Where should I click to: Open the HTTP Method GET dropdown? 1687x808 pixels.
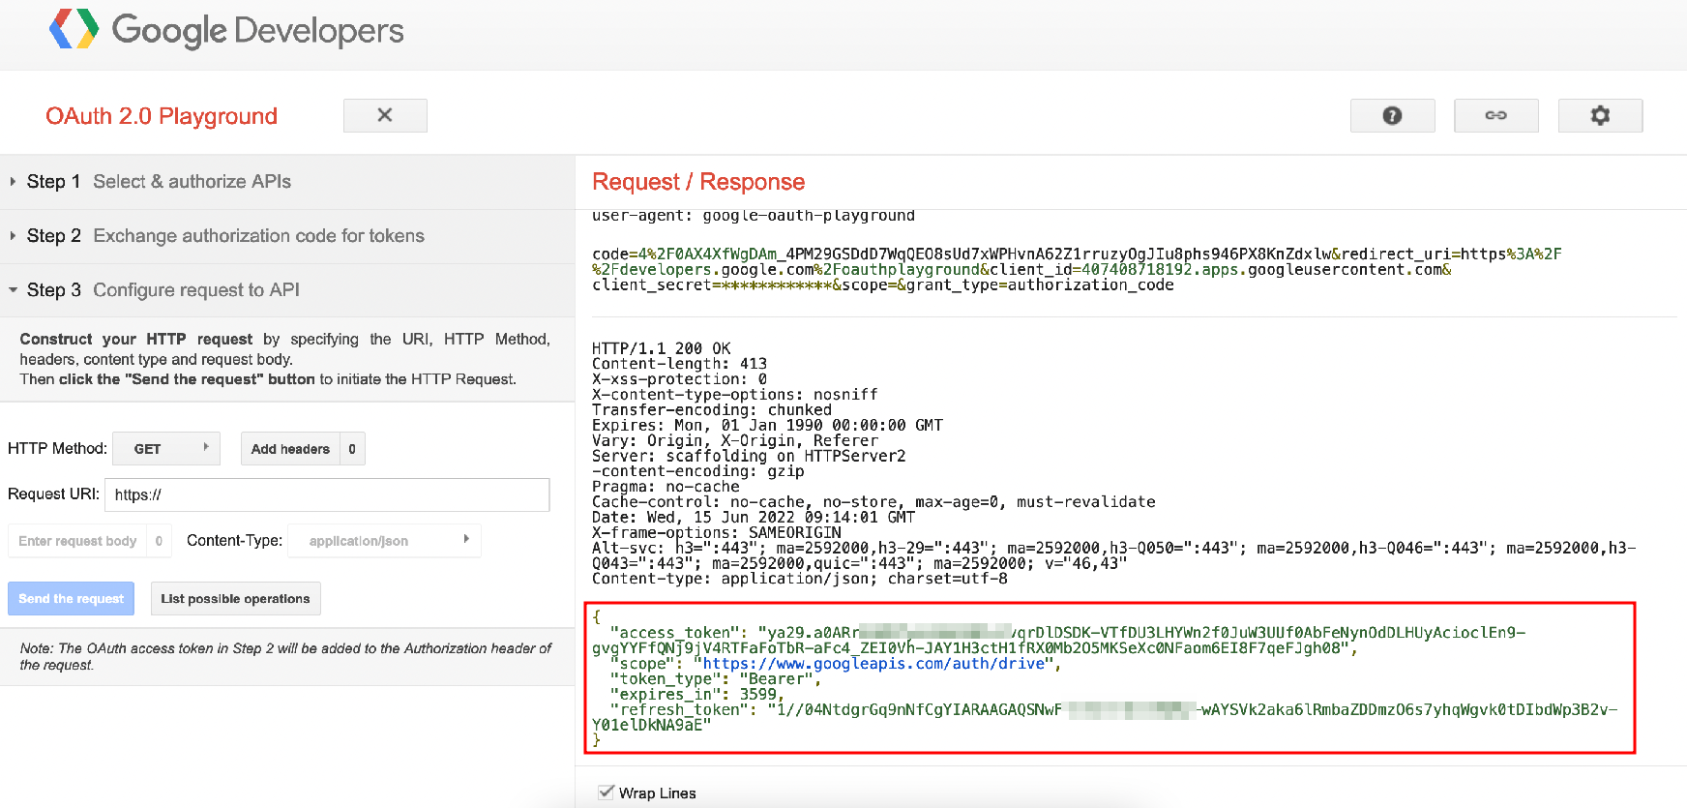pos(166,449)
